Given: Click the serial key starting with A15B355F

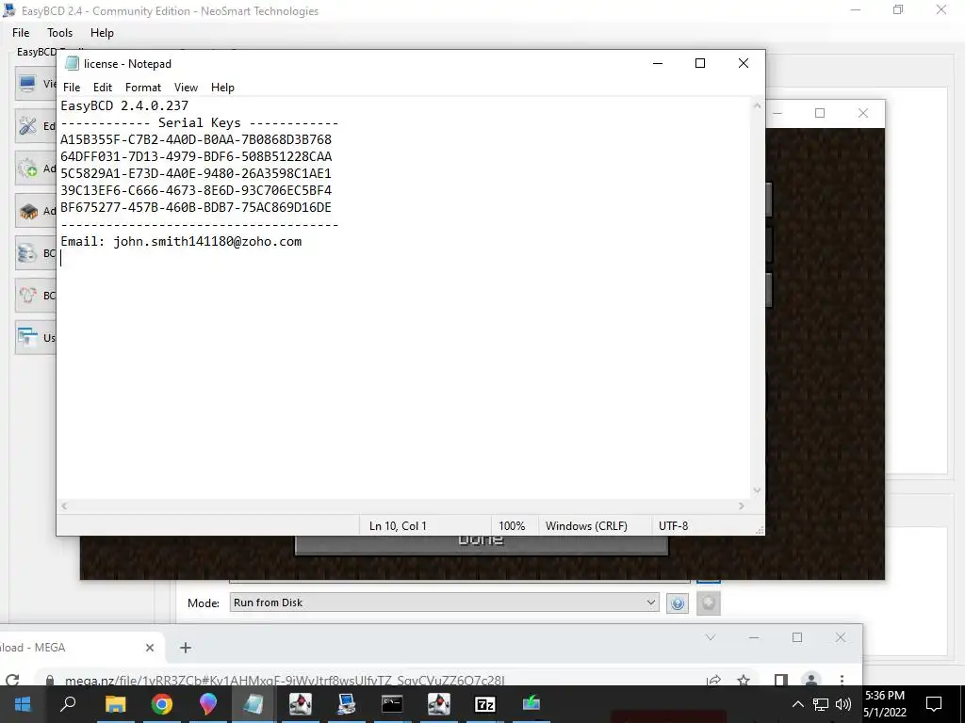Looking at the screenshot, I should point(196,139).
